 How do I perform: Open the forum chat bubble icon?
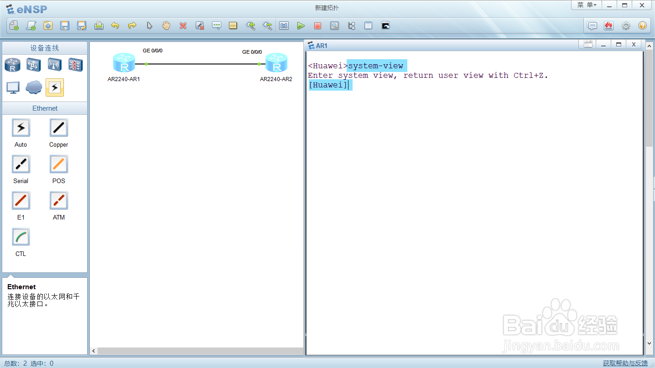tap(592, 26)
